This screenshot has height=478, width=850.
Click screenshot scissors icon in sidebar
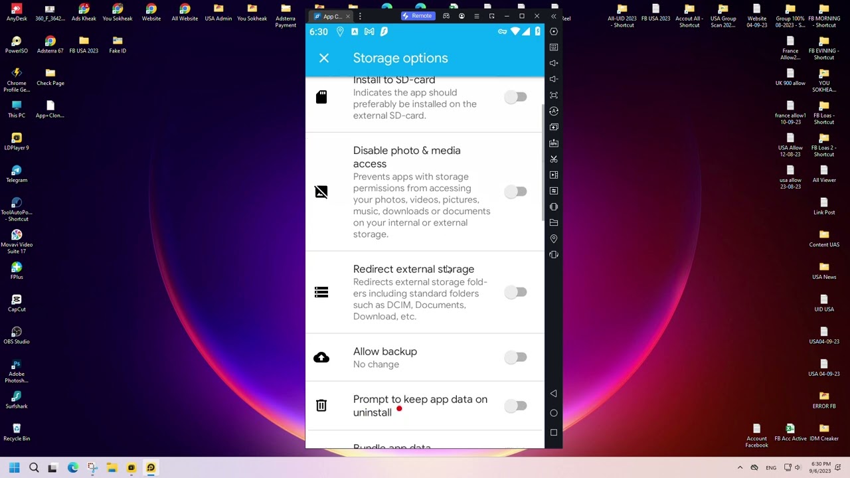click(x=554, y=159)
